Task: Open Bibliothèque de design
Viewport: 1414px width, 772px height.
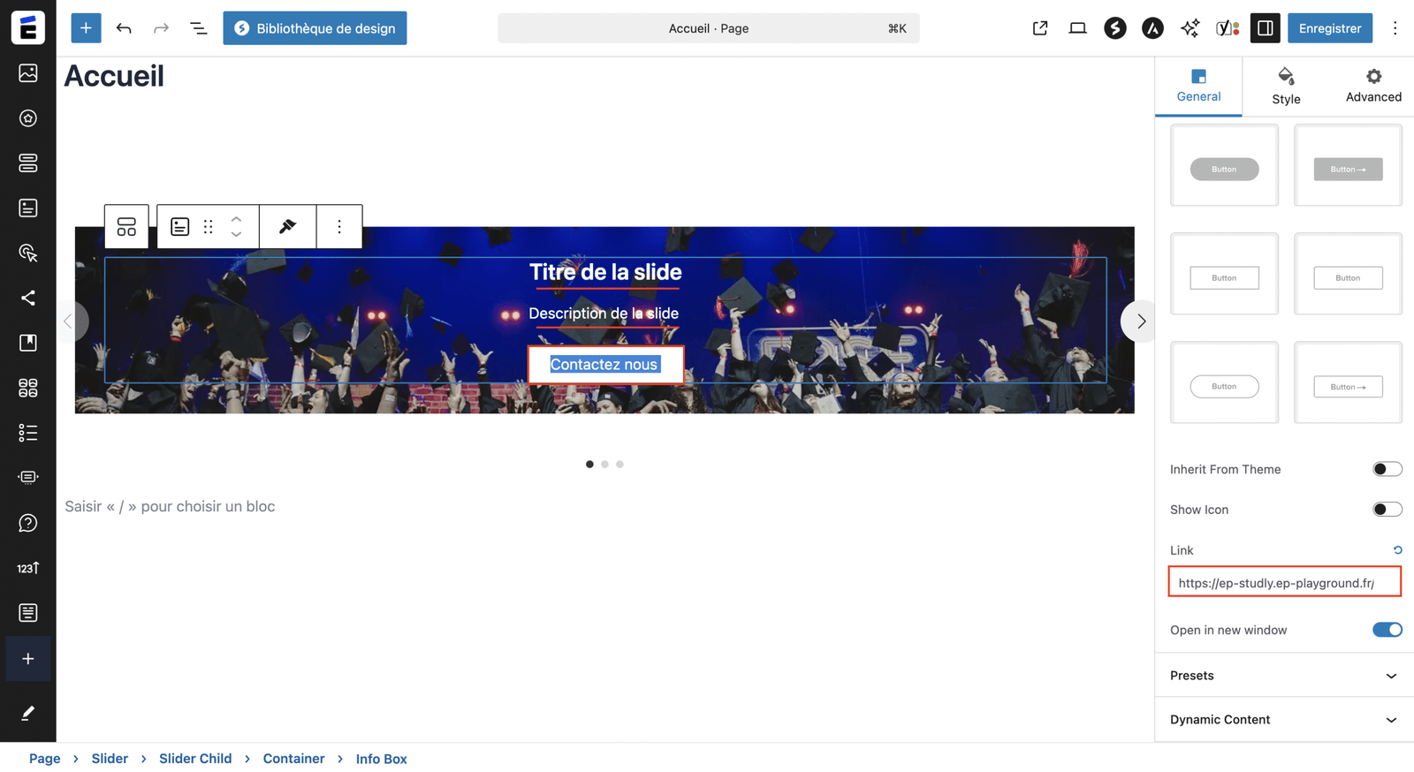Action: (x=315, y=28)
